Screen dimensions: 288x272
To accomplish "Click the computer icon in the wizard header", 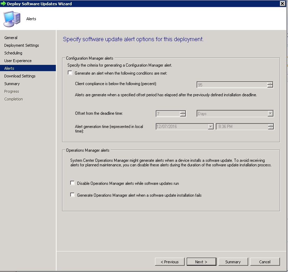I will 12,19.
